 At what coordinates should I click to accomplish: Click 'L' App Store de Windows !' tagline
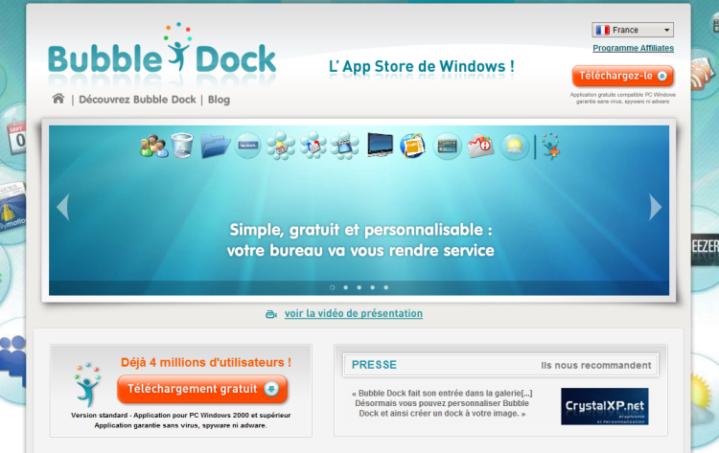tap(422, 66)
